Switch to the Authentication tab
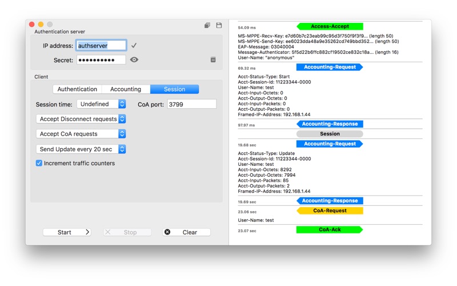The height and width of the screenshot is (286, 457). [x=77, y=89]
